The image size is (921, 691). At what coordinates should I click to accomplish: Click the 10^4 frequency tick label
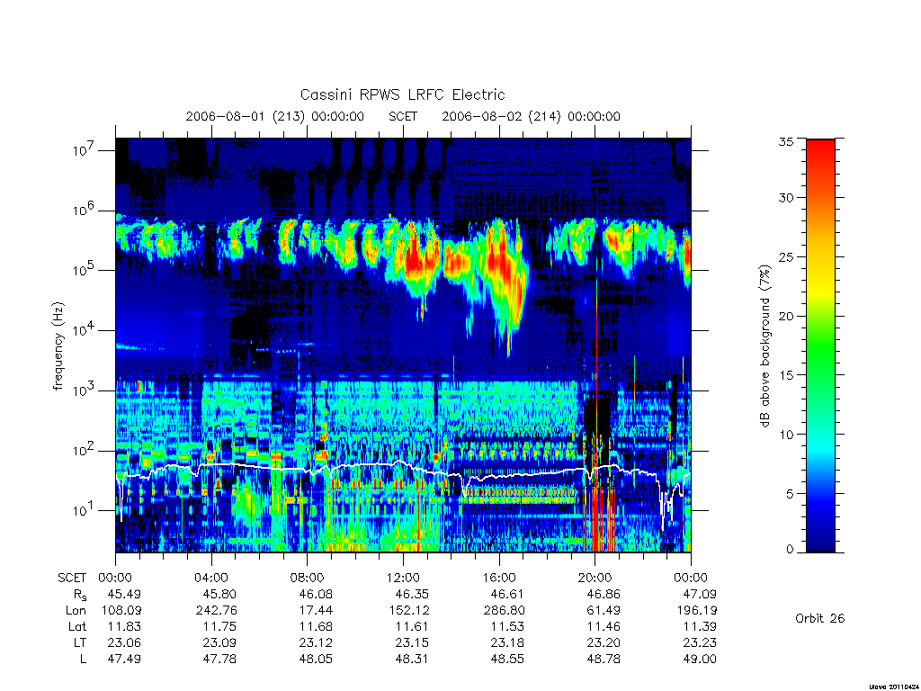tap(85, 330)
